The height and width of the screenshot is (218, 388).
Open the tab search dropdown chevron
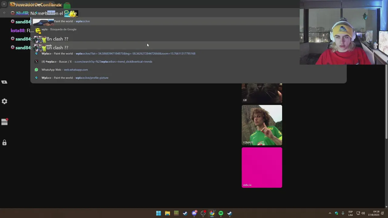tap(4, 4)
